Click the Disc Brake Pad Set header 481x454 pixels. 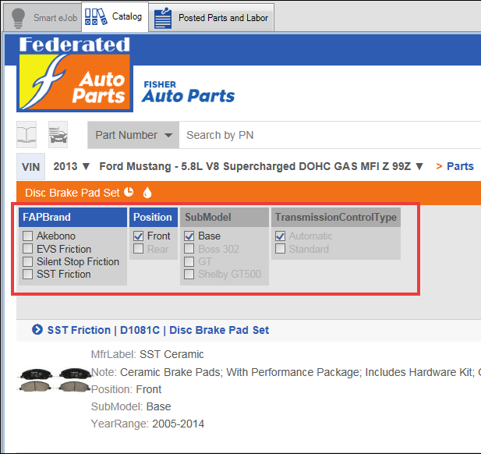click(72, 193)
